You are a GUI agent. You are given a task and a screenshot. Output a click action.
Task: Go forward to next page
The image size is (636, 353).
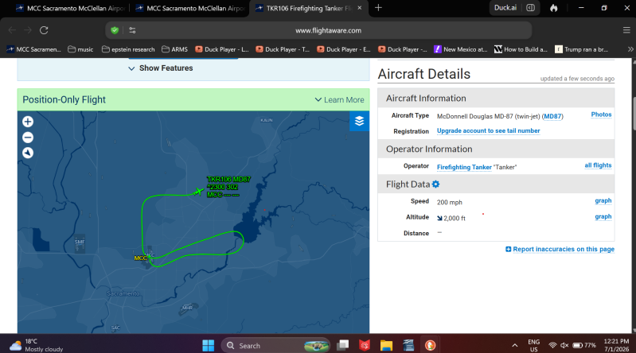click(28, 30)
